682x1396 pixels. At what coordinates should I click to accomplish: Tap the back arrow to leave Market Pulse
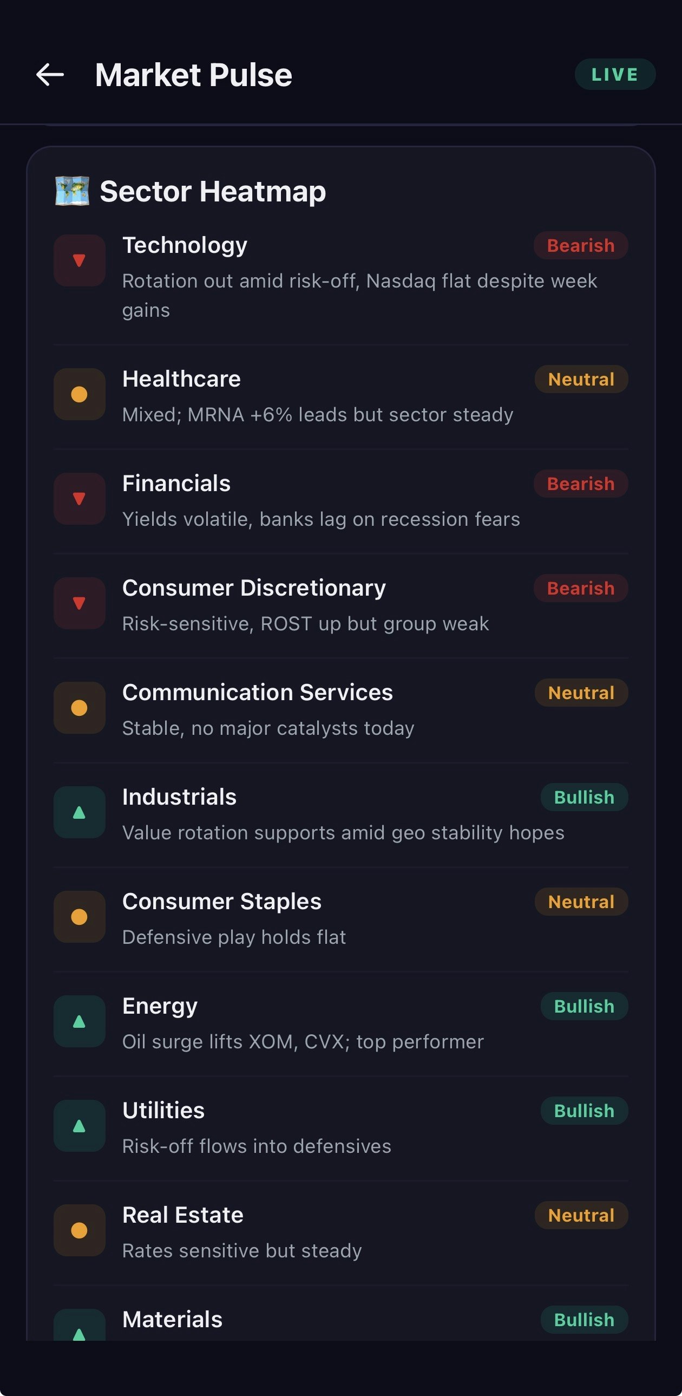(x=50, y=75)
